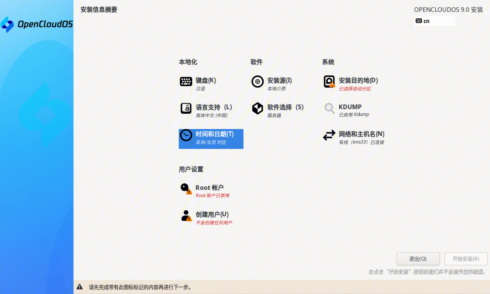Click the OPENCLOUDOS 9.0 安装 header text

click(x=449, y=9)
